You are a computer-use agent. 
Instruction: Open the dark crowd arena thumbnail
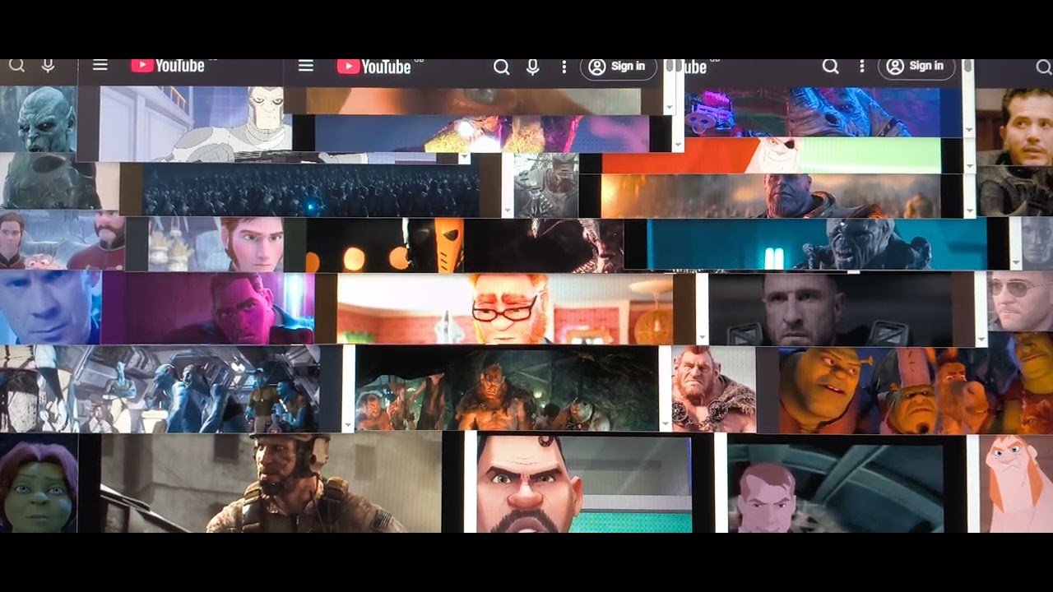310,190
